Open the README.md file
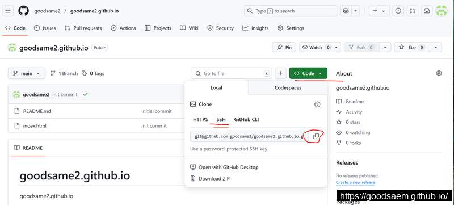The image size is (454, 205). (37, 111)
